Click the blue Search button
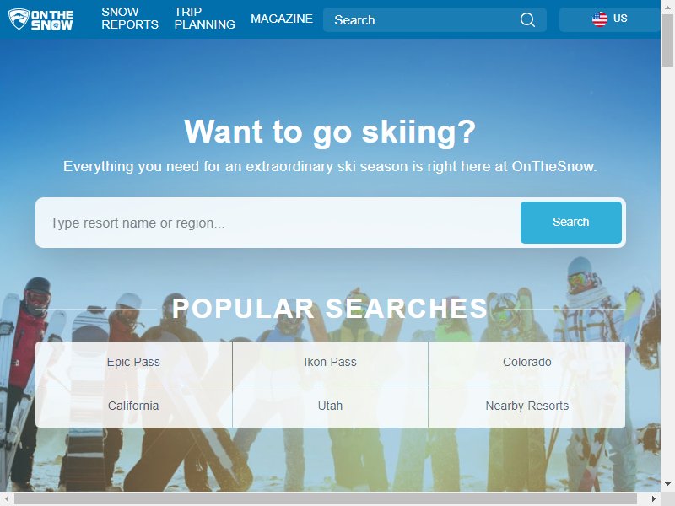The image size is (675, 506). tap(571, 222)
